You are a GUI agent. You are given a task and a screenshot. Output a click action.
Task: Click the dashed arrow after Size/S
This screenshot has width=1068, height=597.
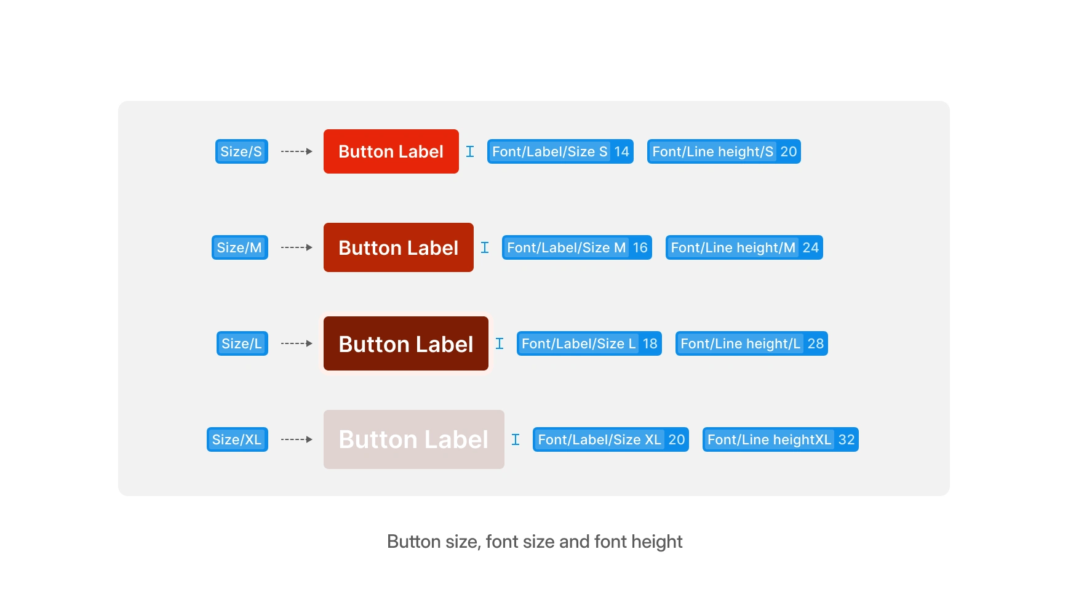(297, 151)
